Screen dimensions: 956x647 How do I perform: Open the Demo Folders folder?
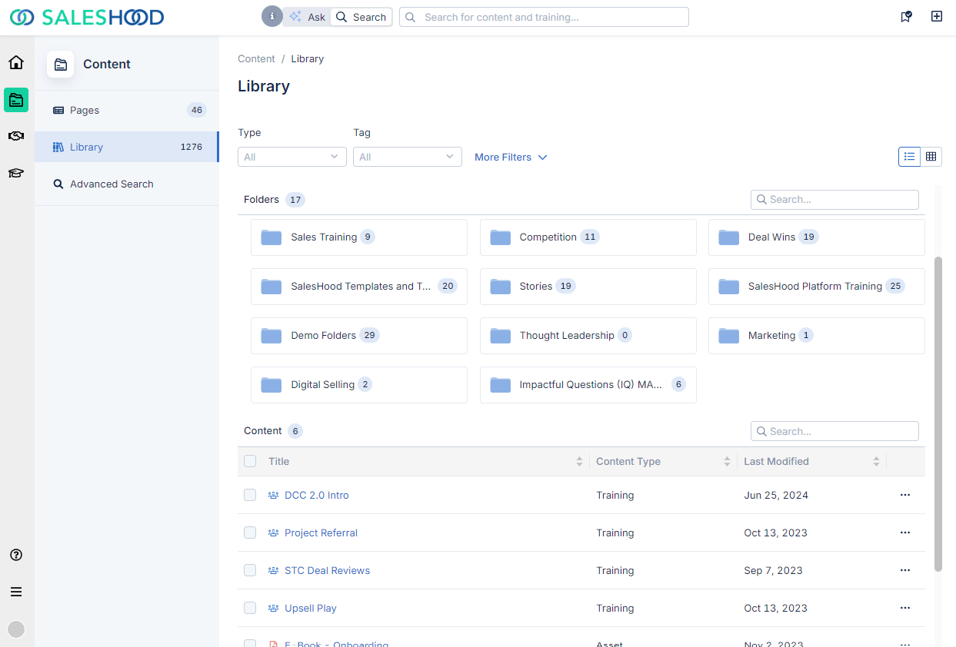click(x=359, y=336)
